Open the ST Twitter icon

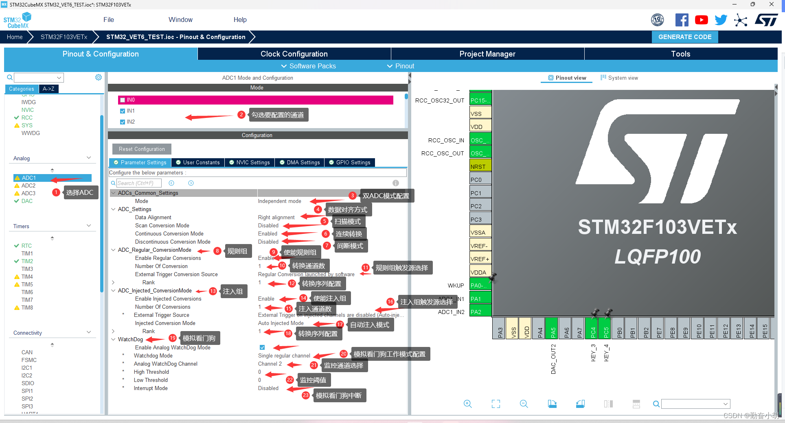721,20
